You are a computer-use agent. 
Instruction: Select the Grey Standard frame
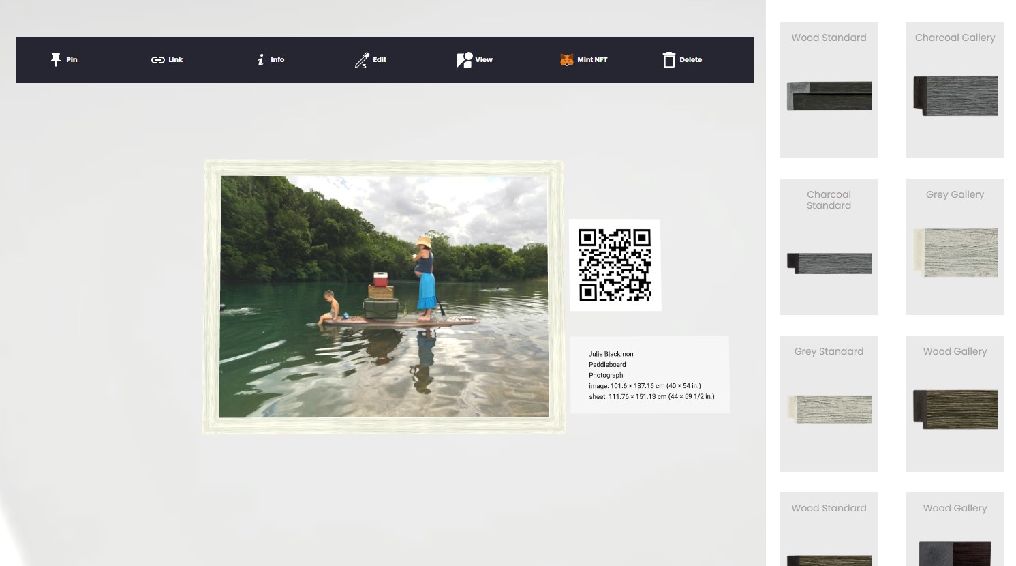pos(829,404)
